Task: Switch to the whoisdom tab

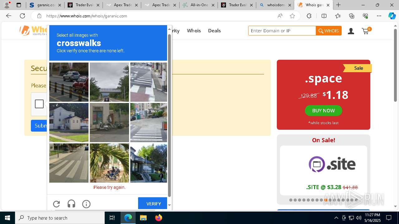Action: coord(275,5)
